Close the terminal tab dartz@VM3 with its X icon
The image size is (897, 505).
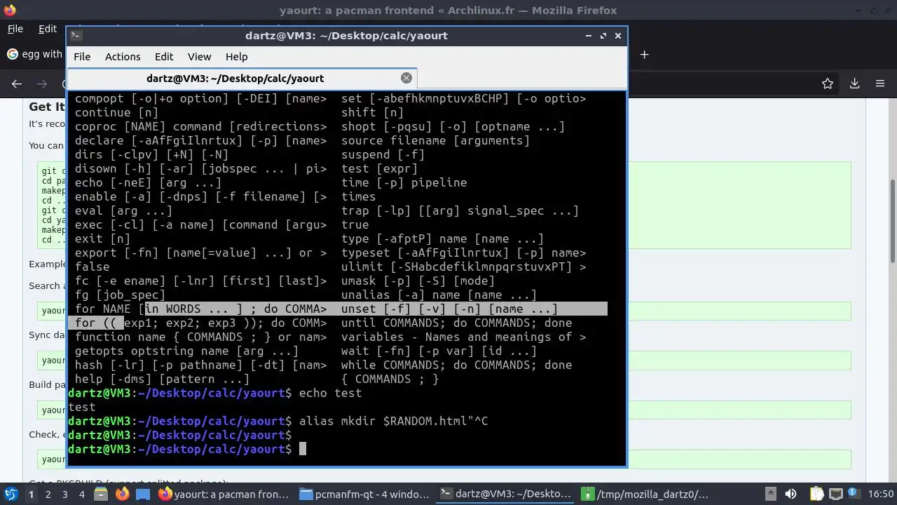[x=406, y=78]
